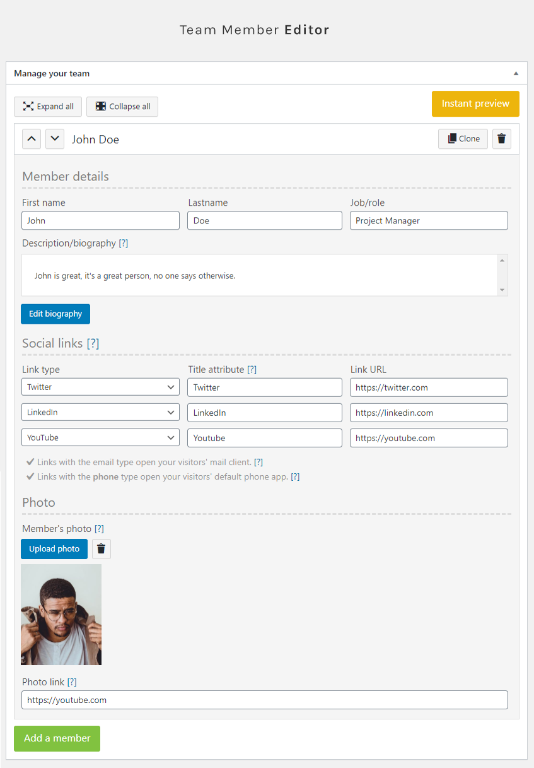The height and width of the screenshot is (768, 534).
Task: Open the LinkedIn link type dropdown
Action: (x=100, y=412)
